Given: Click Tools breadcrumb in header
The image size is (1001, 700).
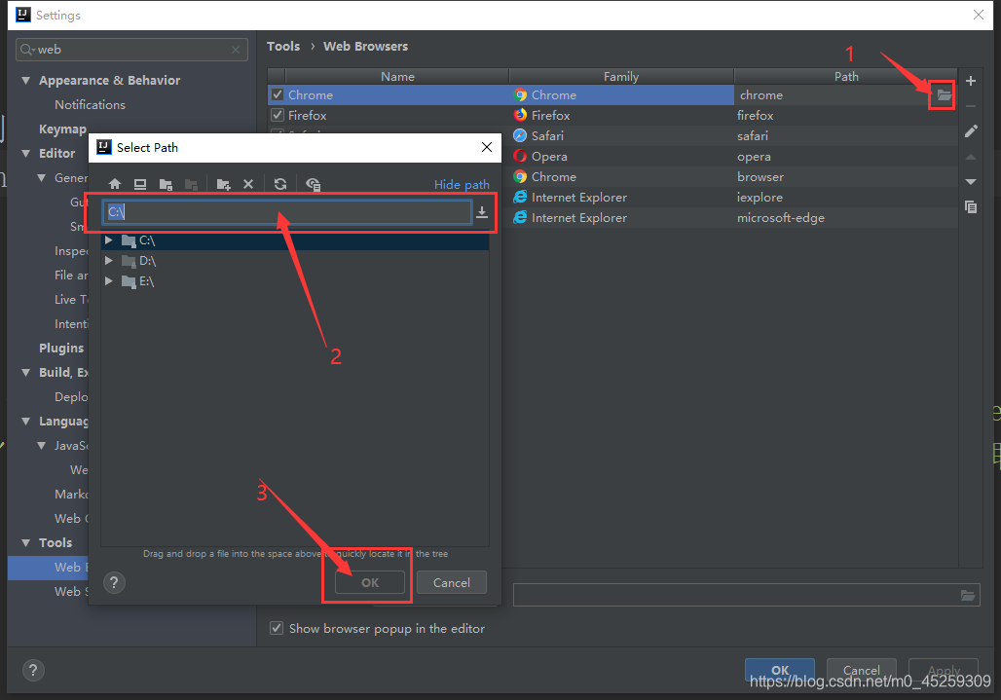Looking at the screenshot, I should [x=283, y=47].
